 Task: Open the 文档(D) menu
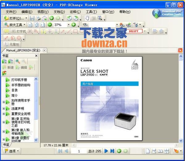pyautogui.click(x=59, y=12)
